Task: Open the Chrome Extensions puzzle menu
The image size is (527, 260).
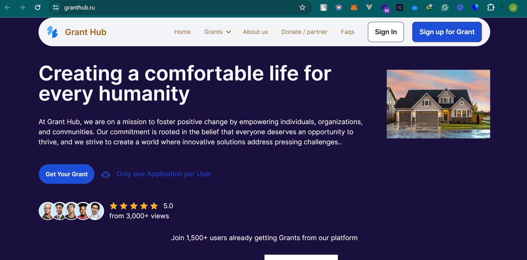Action: click(x=491, y=8)
